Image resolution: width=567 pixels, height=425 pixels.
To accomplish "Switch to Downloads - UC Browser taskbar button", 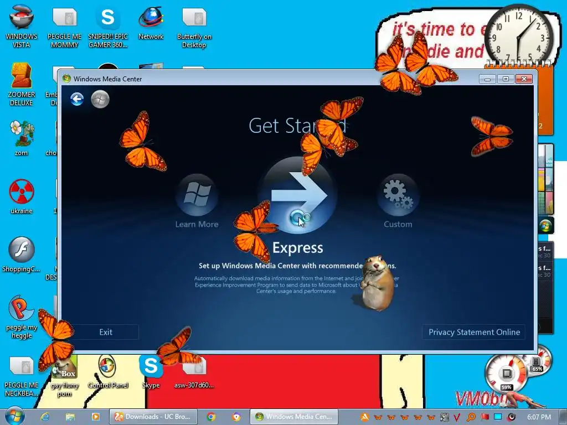I will [x=153, y=417].
